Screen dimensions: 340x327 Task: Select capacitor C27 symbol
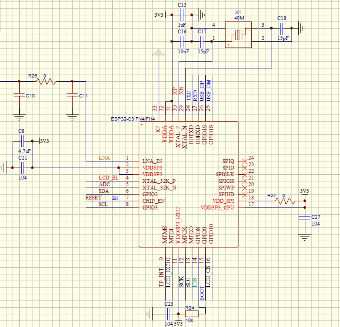pyautogui.click(x=305, y=218)
